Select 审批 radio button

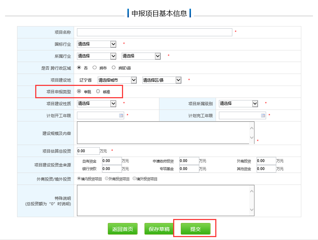pos(79,92)
